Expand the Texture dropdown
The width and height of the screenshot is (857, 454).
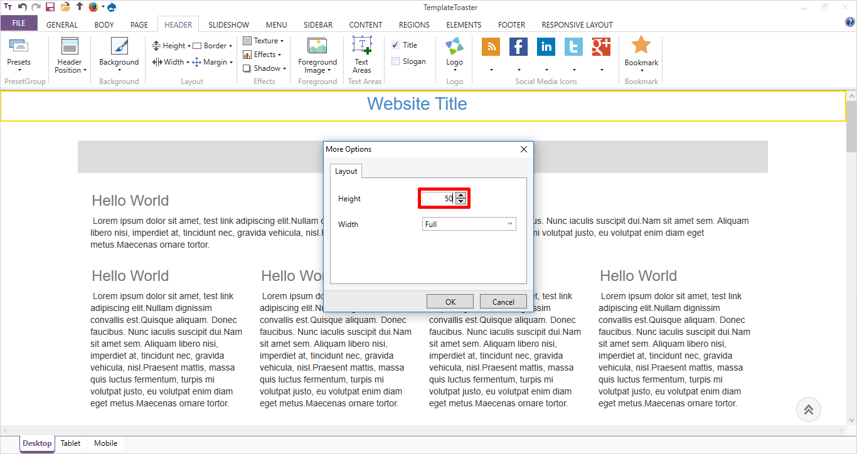click(x=263, y=41)
